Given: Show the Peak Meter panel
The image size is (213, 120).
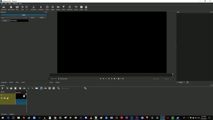Looking at the screenshot, I should [x=33, y=8].
